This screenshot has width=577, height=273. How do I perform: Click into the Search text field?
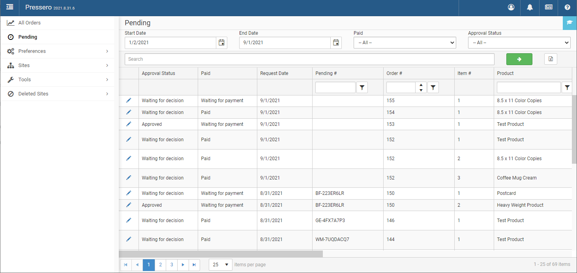309,59
